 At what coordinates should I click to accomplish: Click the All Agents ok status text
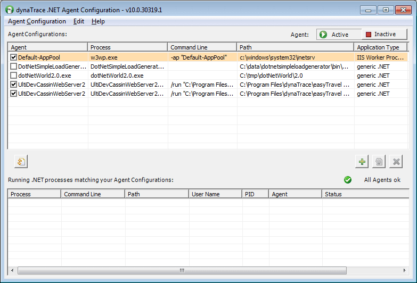(382, 180)
